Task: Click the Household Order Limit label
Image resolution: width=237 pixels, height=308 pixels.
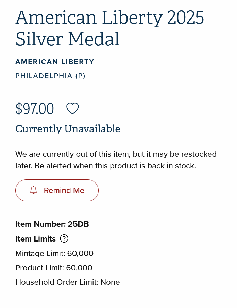Action: click(57, 282)
